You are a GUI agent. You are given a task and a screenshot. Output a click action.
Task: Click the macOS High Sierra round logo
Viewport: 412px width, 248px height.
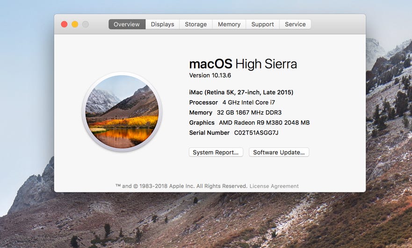coord(122,112)
